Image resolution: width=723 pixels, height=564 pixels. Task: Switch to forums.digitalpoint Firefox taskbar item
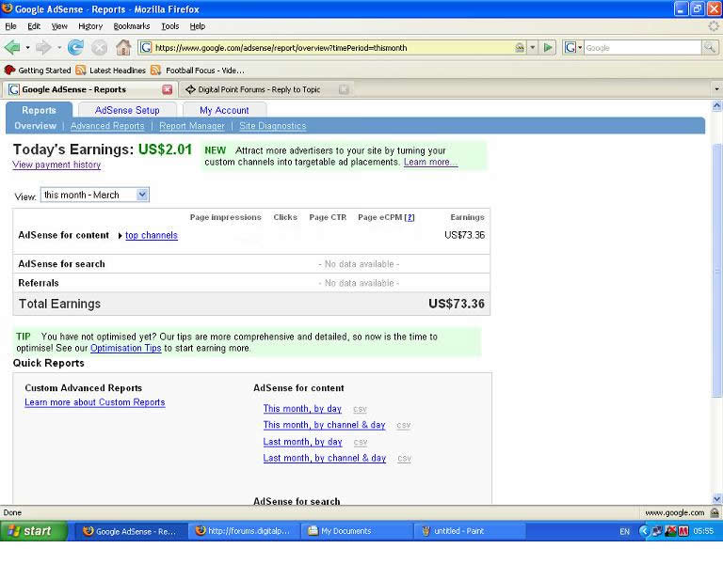click(x=244, y=531)
